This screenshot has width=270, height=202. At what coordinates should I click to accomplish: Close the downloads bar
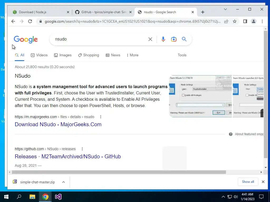pos(263,182)
